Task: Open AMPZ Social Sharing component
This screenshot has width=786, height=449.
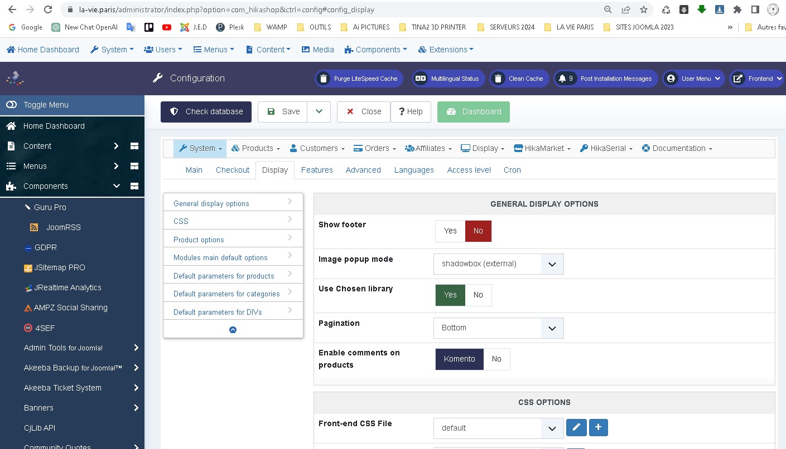Action: click(x=66, y=308)
